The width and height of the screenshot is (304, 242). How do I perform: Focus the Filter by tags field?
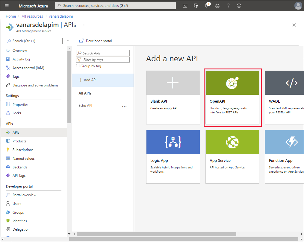click(103, 60)
